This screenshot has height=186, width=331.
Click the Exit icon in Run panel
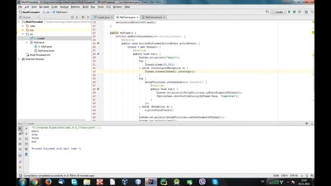click(x=20, y=149)
